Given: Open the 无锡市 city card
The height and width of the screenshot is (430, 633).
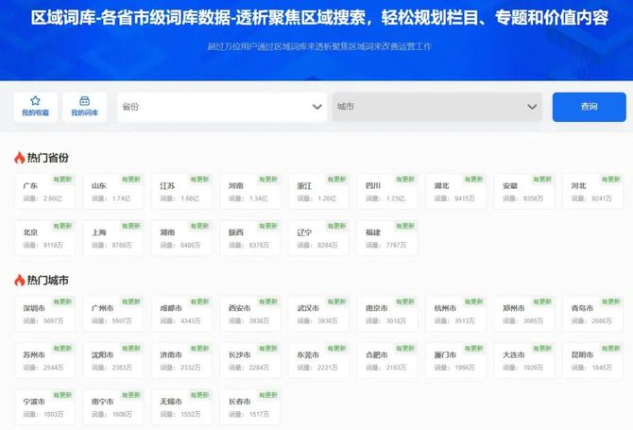Looking at the screenshot, I should tap(181, 407).
